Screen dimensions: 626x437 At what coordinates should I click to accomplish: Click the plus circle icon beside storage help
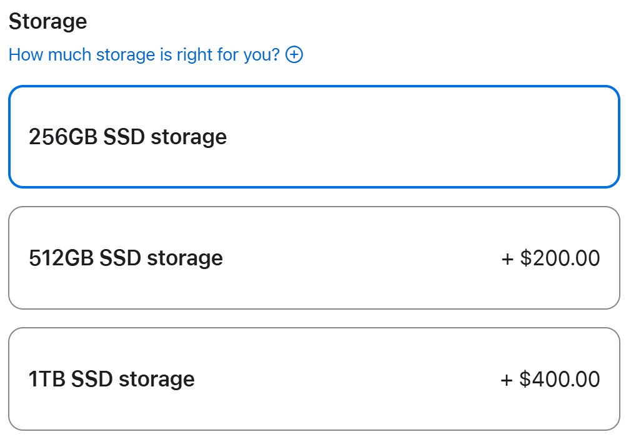[x=294, y=55]
